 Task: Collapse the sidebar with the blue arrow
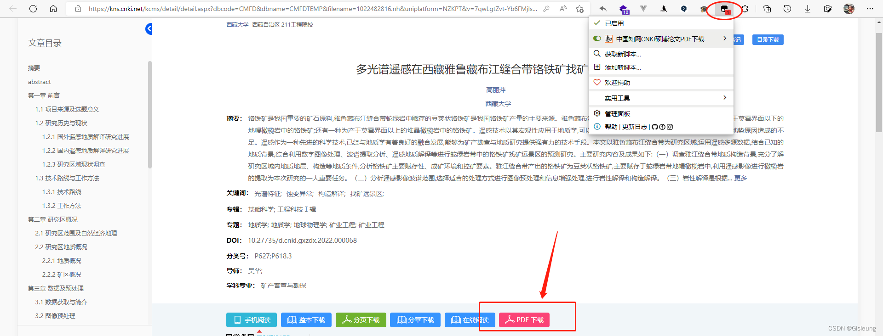click(x=149, y=29)
